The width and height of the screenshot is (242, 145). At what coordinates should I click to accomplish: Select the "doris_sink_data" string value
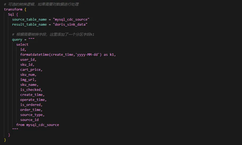click(x=71, y=25)
